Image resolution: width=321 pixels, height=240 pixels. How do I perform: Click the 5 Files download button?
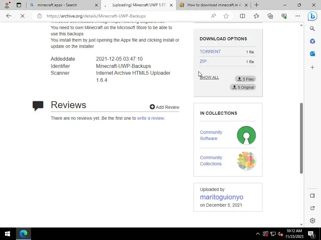click(x=245, y=79)
